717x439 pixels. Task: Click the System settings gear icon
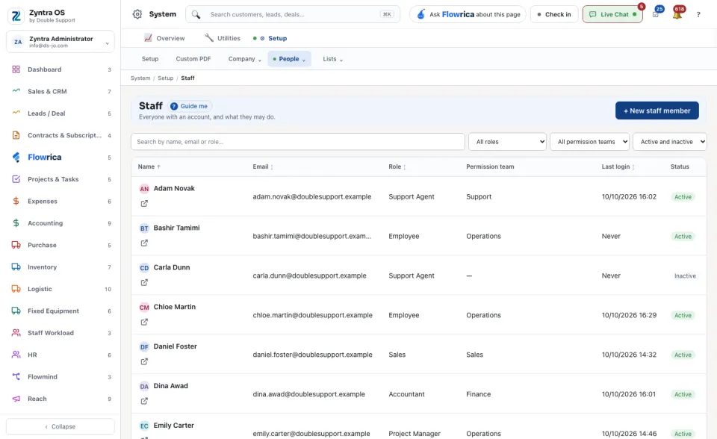[x=137, y=14]
